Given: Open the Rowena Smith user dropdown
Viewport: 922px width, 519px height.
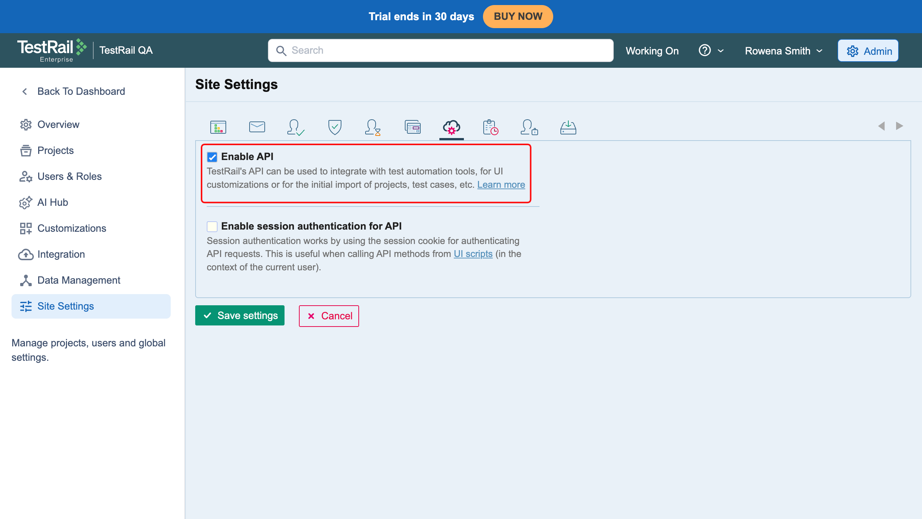Looking at the screenshot, I should [784, 51].
